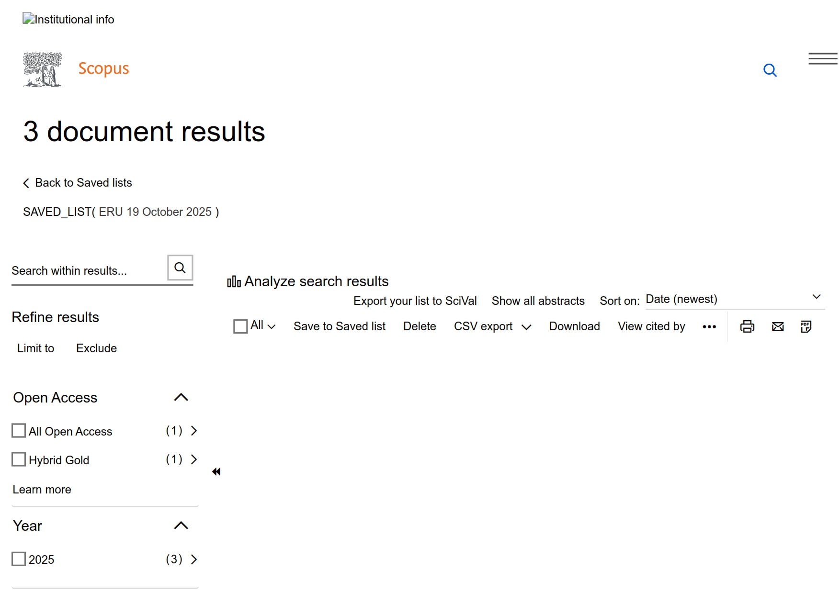This screenshot has width=840, height=593.
Task: Click the print icon
Action: point(747,326)
